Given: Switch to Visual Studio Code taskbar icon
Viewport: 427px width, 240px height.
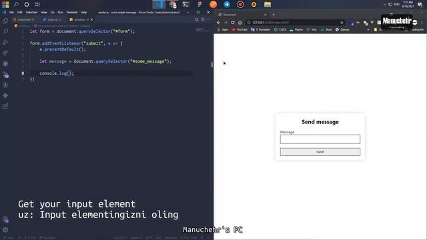Looking at the screenshot, I should (x=159, y=5).
